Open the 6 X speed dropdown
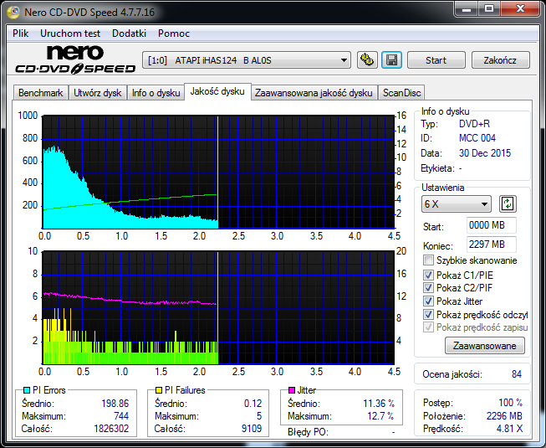Screen dimensions: 546x448 (x=457, y=204)
